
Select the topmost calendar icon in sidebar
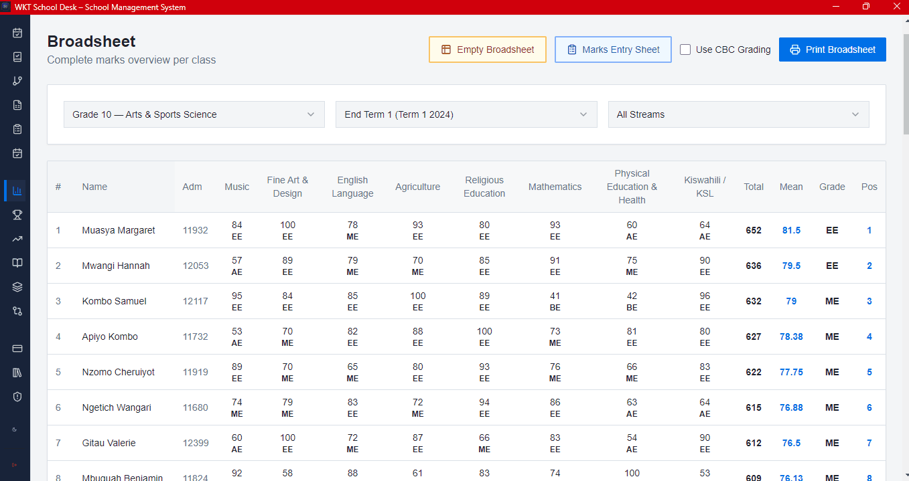coord(16,32)
